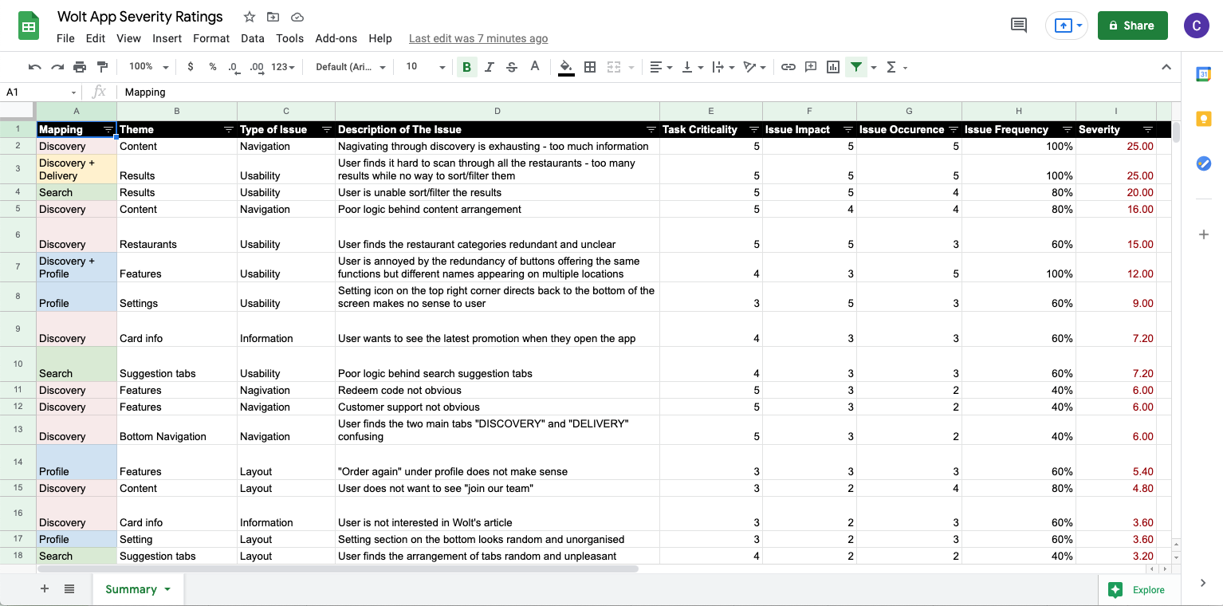This screenshot has height=606, width=1223.
Task: View the cloud save status icon
Action: (x=297, y=17)
